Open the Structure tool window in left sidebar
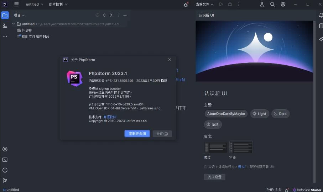 click(5, 26)
